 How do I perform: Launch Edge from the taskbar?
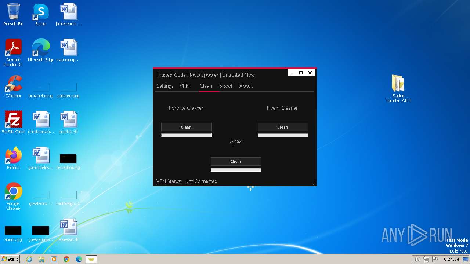(79, 259)
